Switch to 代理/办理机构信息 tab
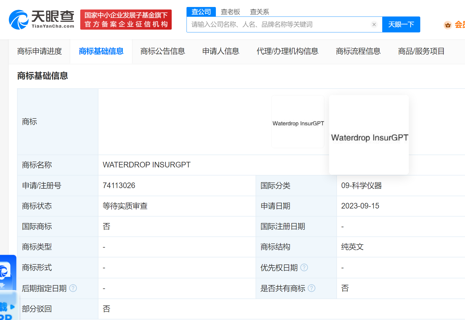 tap(287, 51)
